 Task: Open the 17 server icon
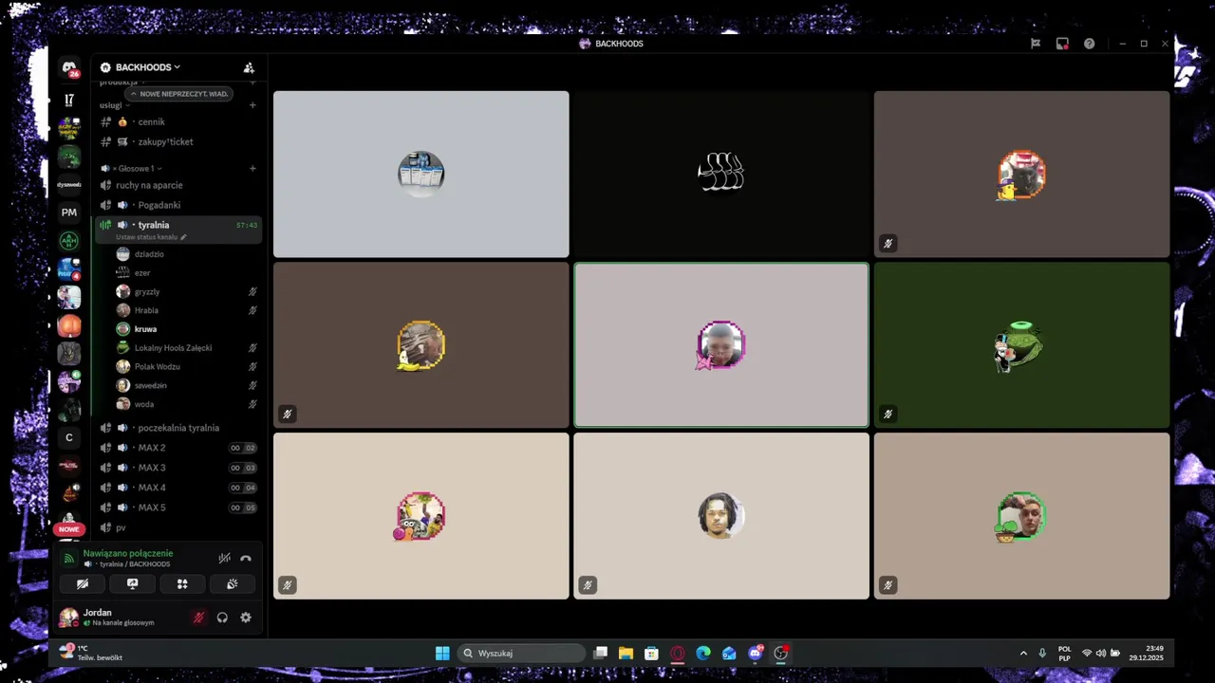[69, 100]
